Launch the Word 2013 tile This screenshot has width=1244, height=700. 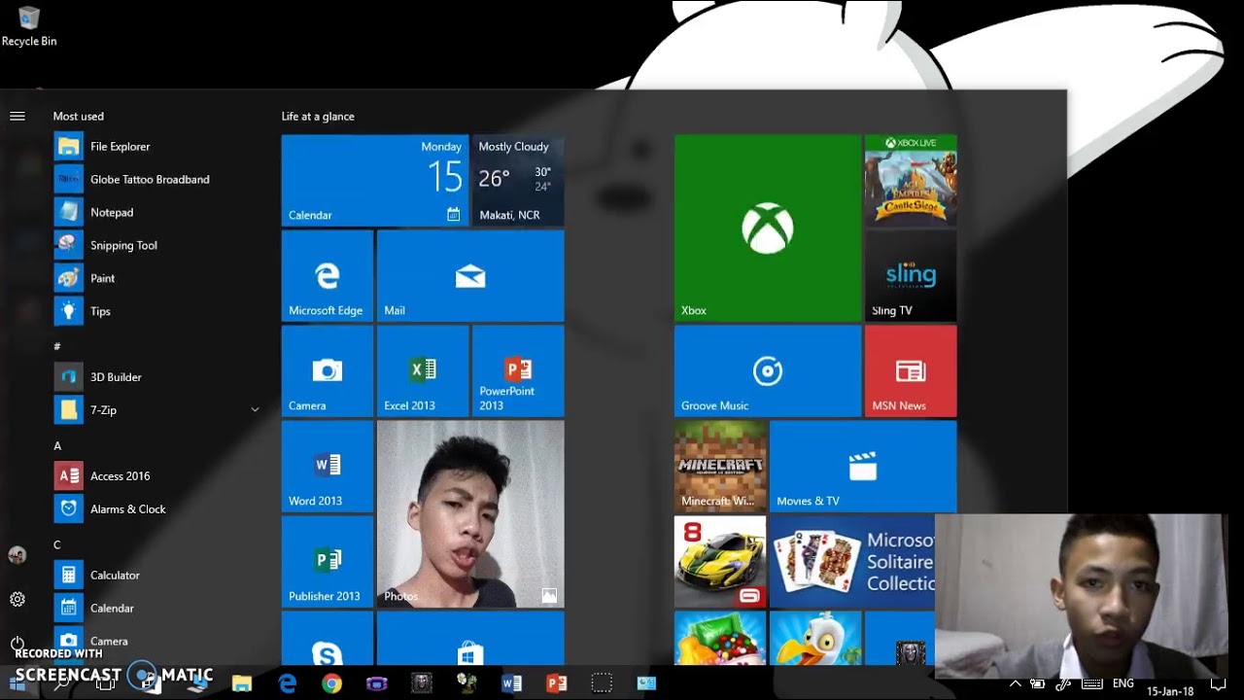click(328, 467)
